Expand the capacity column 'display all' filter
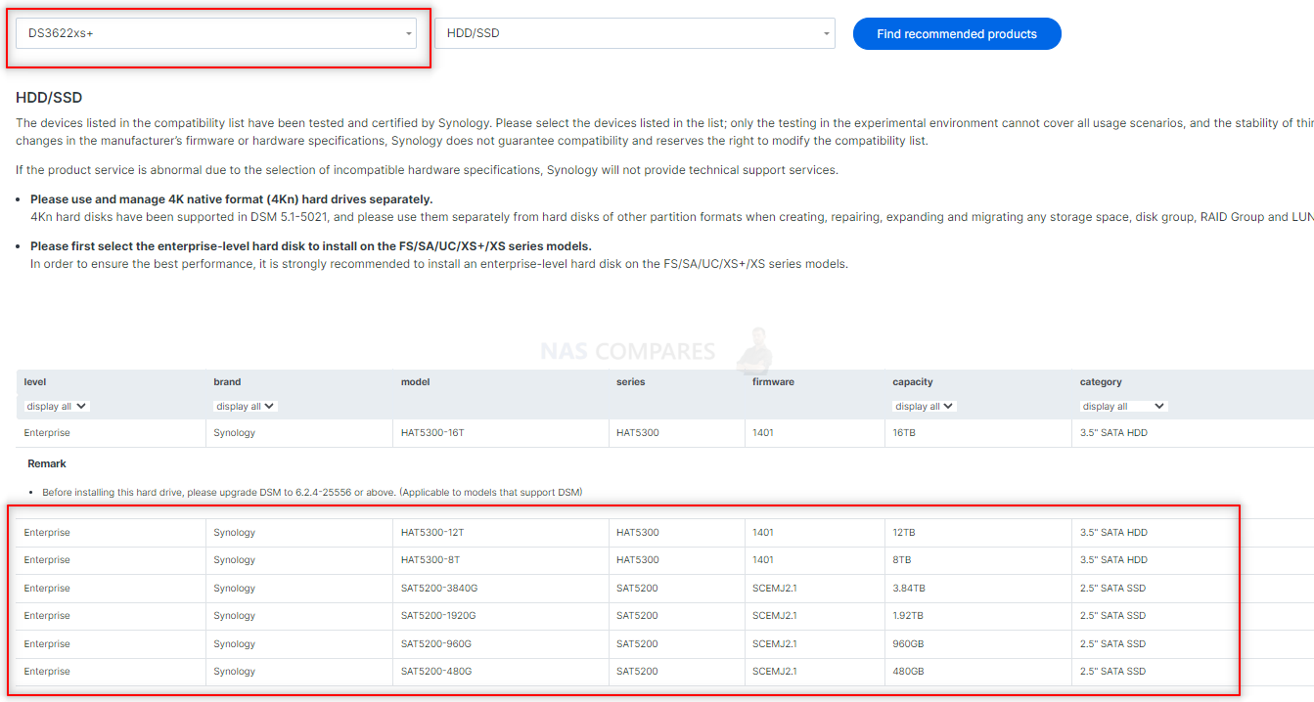This screenshot has width=1314, height=702. [925, 406]
